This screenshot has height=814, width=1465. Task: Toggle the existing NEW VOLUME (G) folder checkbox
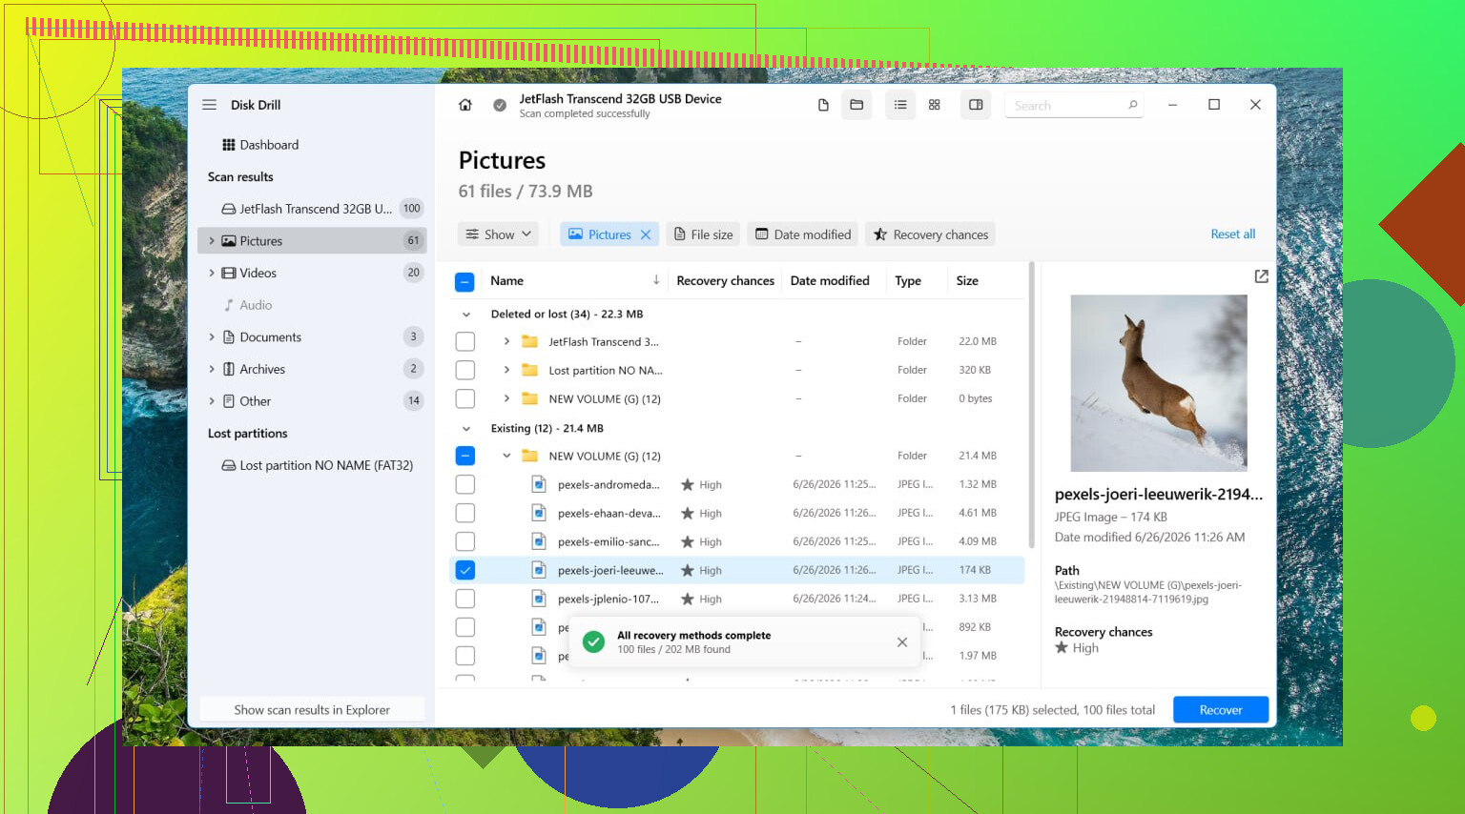pos(464,456)
